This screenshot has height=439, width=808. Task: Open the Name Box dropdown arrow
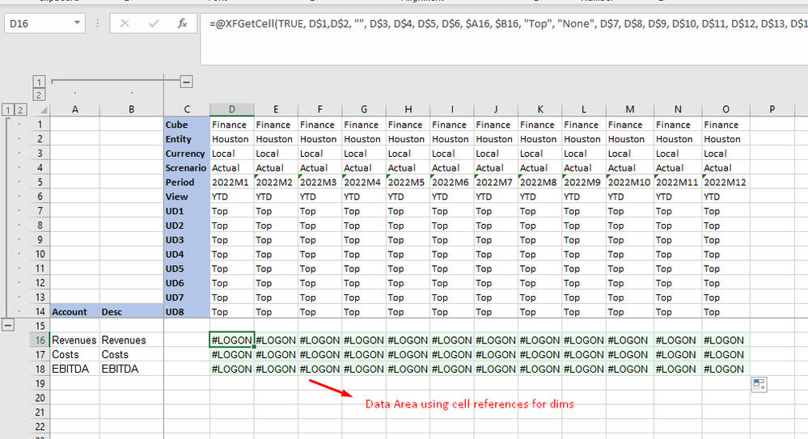tap(77, 23)
